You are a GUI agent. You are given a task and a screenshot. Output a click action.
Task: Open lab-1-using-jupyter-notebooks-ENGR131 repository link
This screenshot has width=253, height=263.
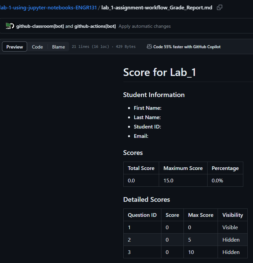[x=48, y=8]
